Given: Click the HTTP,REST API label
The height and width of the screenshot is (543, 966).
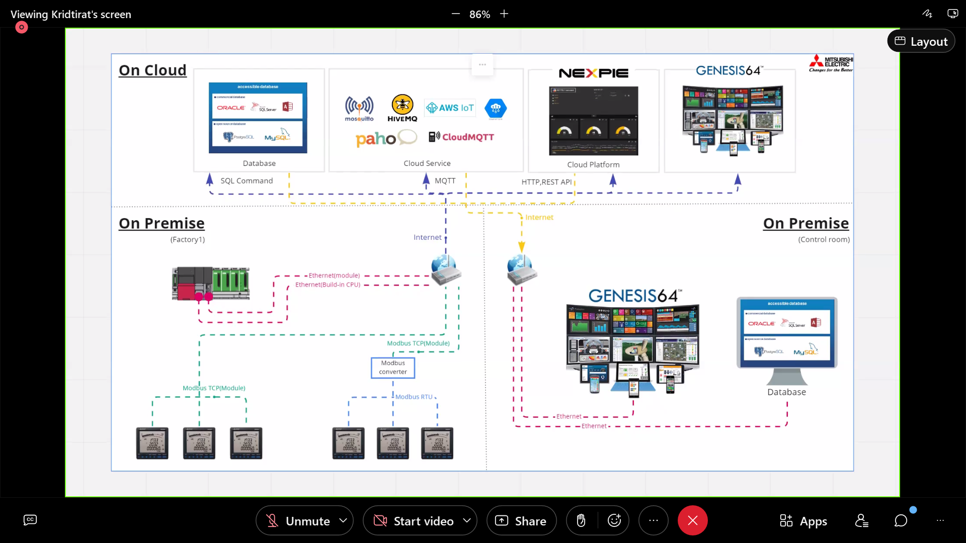Looking at the screenshot, I should 546,182.
